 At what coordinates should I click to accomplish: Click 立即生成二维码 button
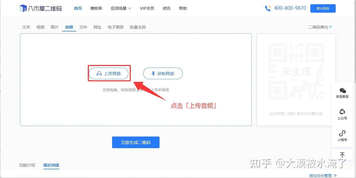pyautogui.click(x=136, y=142)
